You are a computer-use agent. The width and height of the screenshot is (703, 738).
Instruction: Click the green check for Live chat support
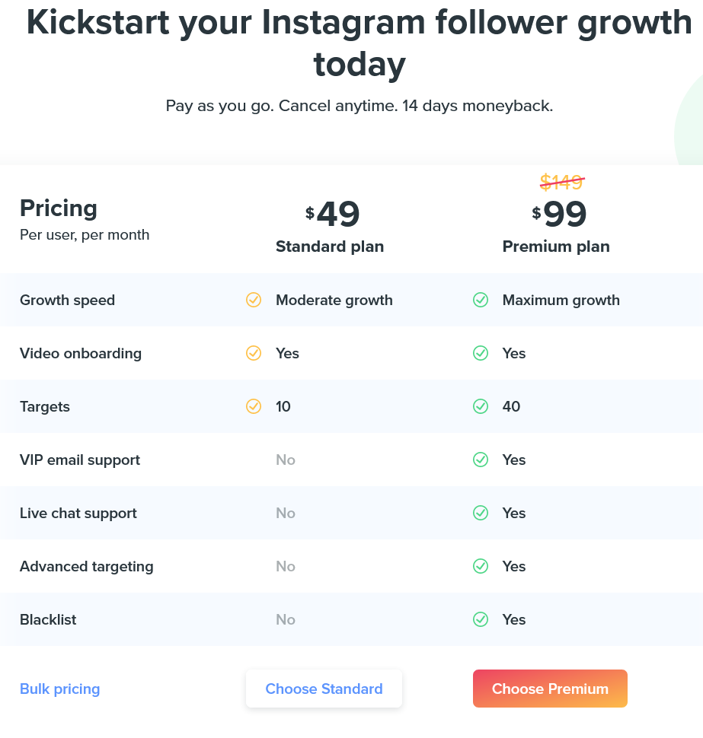click(481, 513)
